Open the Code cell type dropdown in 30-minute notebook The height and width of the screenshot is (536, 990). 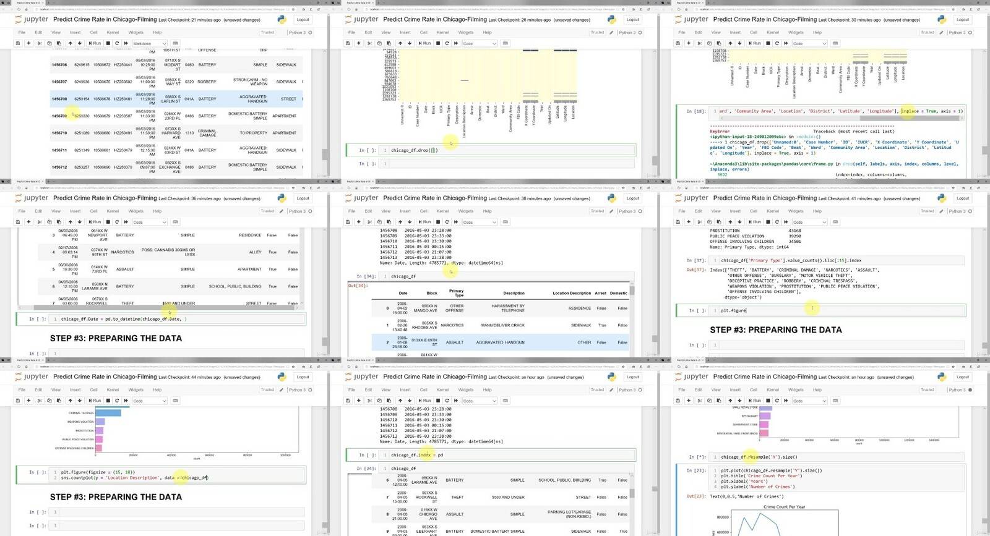point(809,43)
